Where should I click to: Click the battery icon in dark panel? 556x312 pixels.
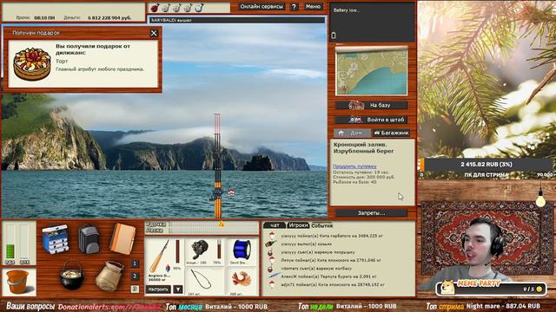coord(334,36)
